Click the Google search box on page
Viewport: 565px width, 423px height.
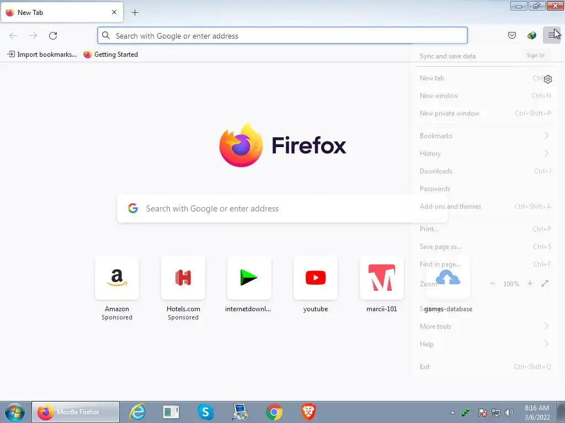click(282, 209)
